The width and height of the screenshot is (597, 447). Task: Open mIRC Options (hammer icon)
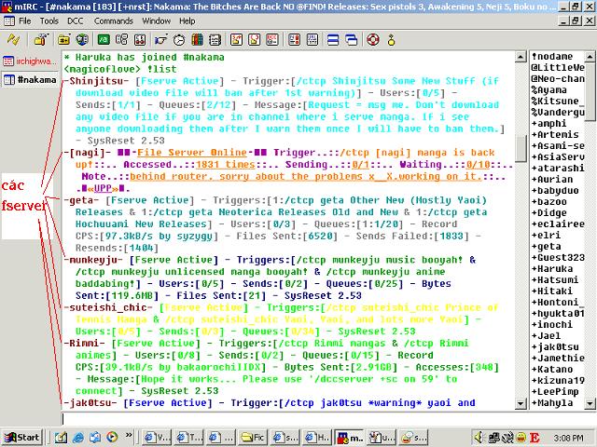coord(41,39)
